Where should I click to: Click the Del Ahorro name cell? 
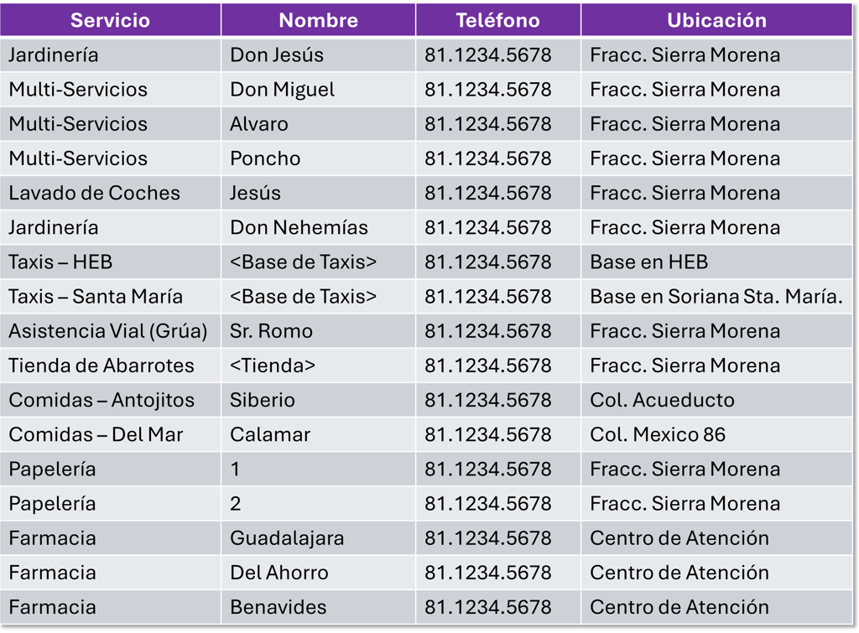click(318, 573)
